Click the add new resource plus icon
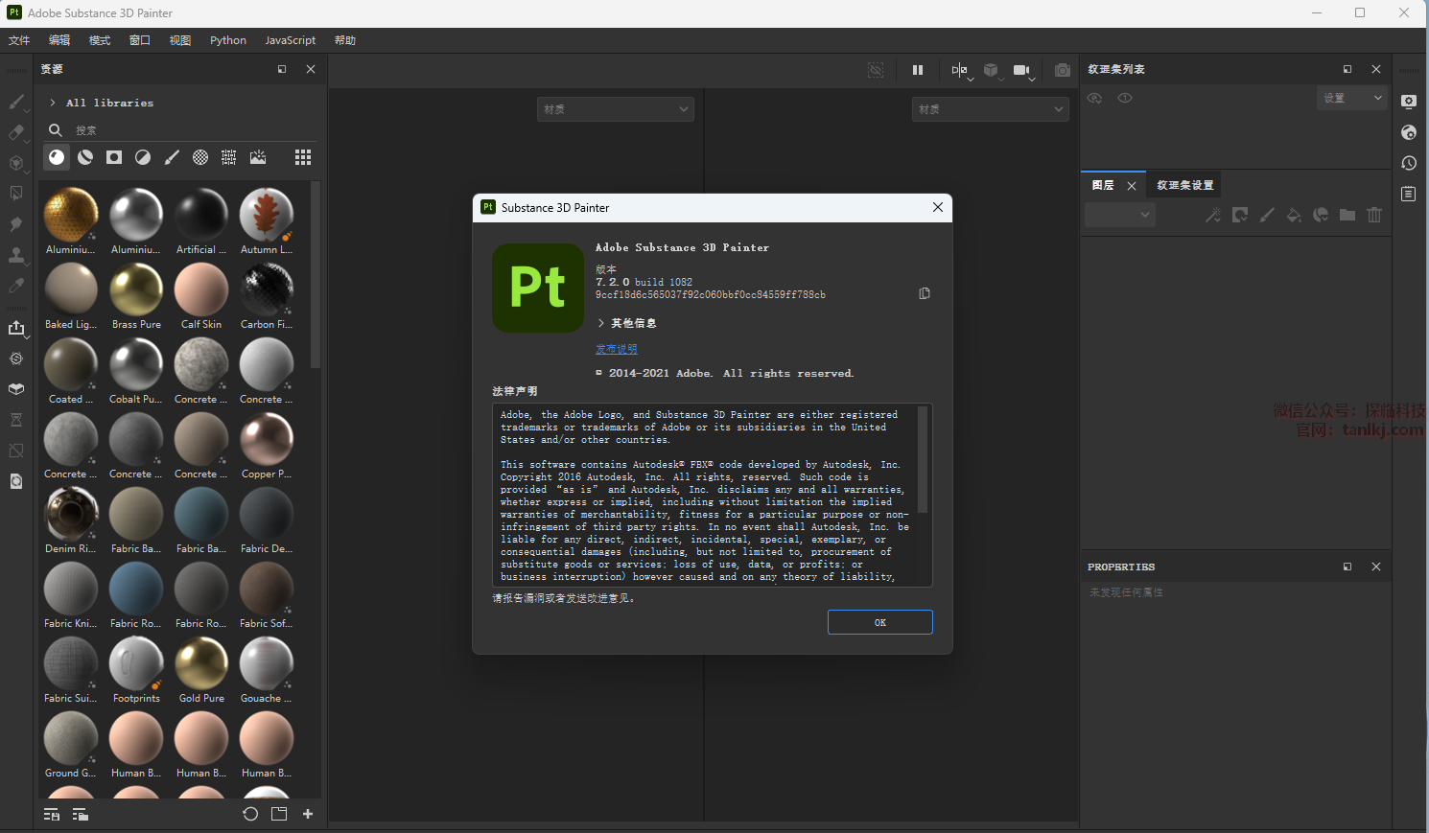This screenshot has height=833, width=1429. [308, 814]
